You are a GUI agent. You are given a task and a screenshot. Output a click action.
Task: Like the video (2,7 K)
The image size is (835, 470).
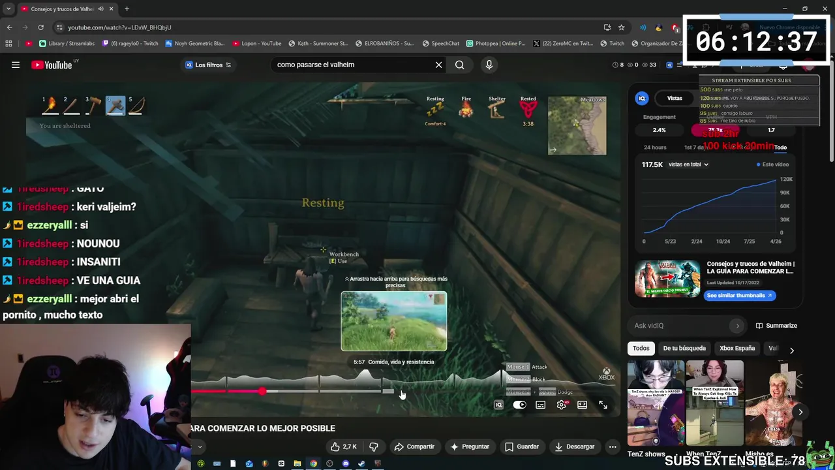[x=344, y=446]
